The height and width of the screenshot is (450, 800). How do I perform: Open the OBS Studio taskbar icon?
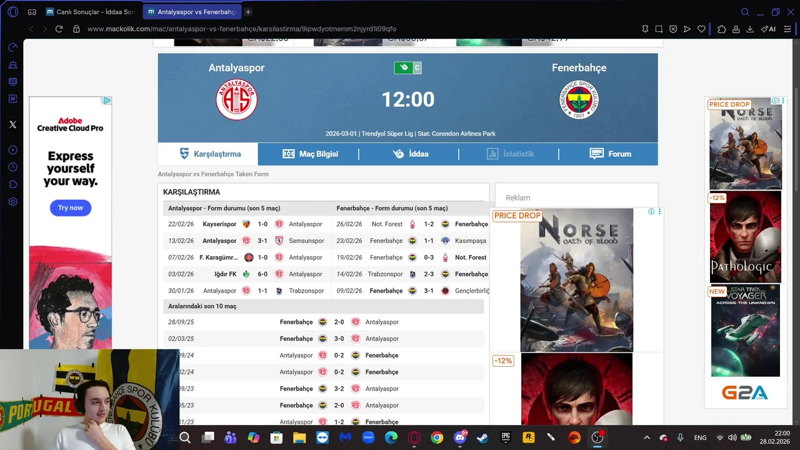point(597,437)
